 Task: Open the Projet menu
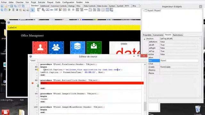pos(33,2)
